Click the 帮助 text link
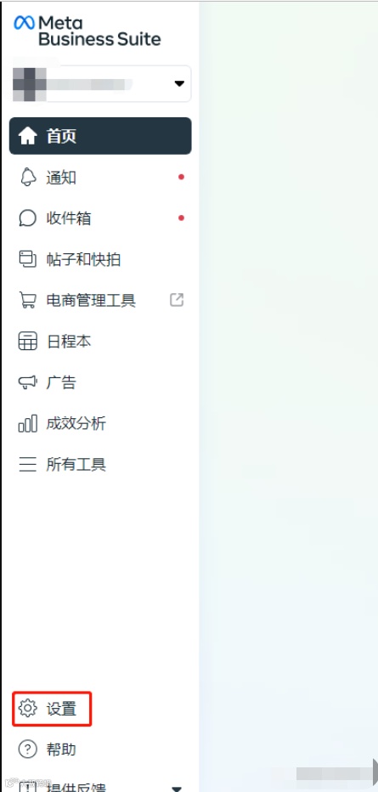 [61, 749]
